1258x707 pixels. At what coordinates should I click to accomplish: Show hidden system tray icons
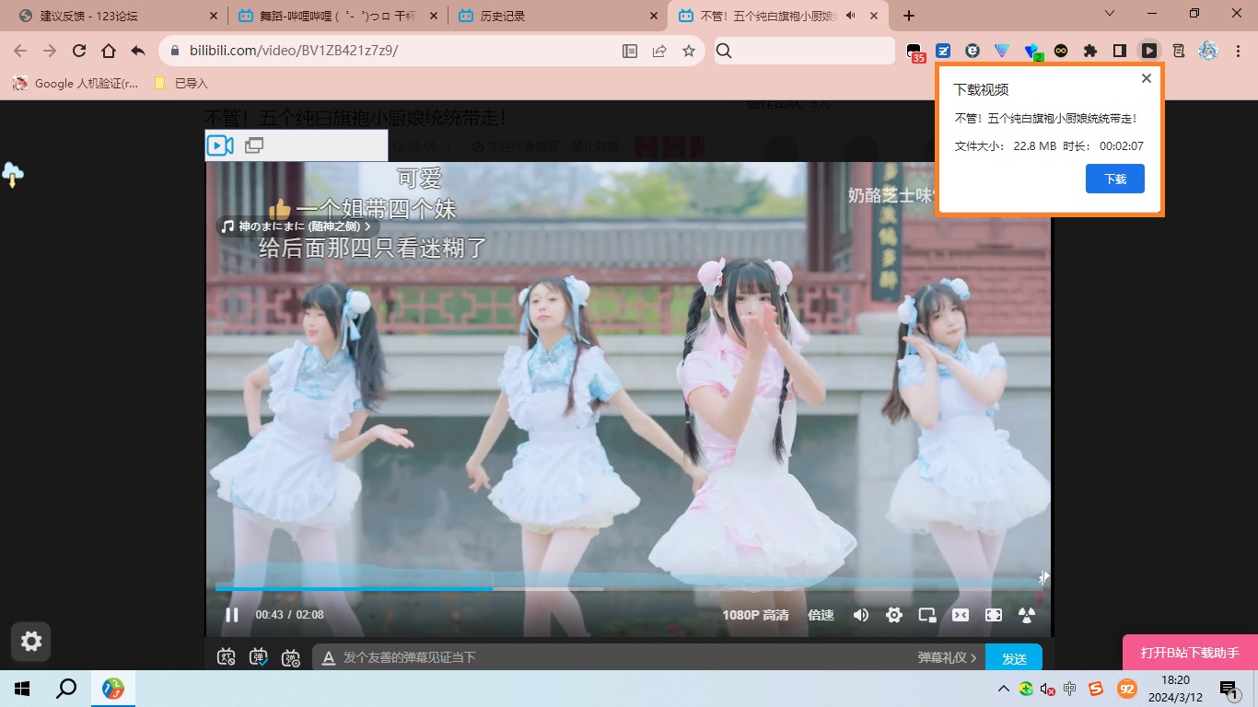(1003, 689)
